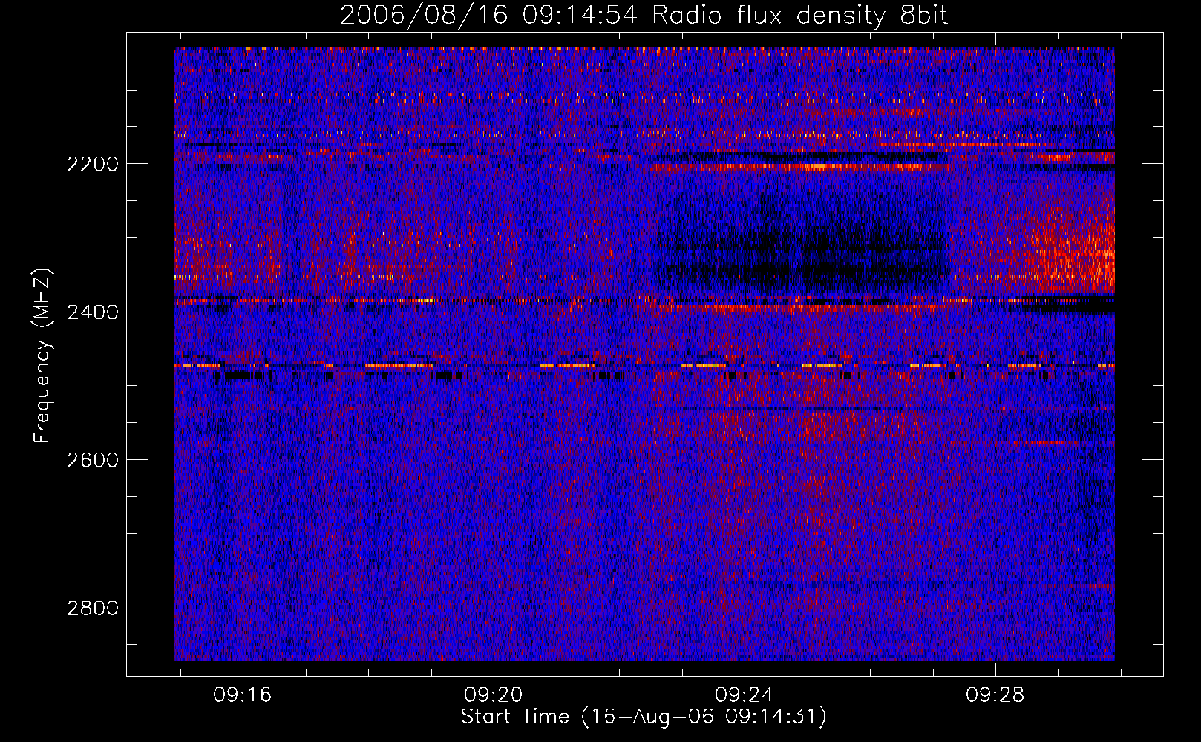Screen dimensions: 1201x742
Task: Click the 2800 frequency axis label
Action: tap(93, 608)
